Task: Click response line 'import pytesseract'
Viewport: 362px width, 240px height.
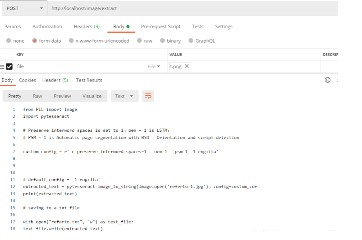Action: (x=46, y=116)
